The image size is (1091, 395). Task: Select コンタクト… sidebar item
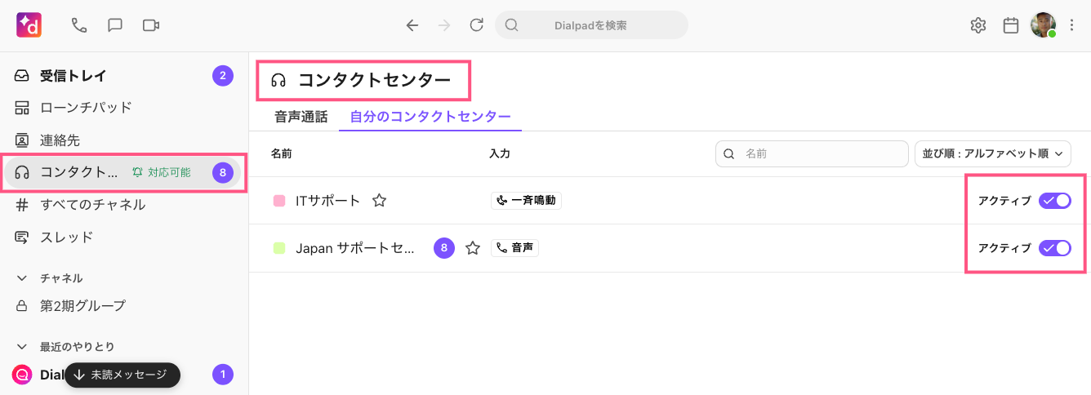pyautogui.click(x=122, y=172)
